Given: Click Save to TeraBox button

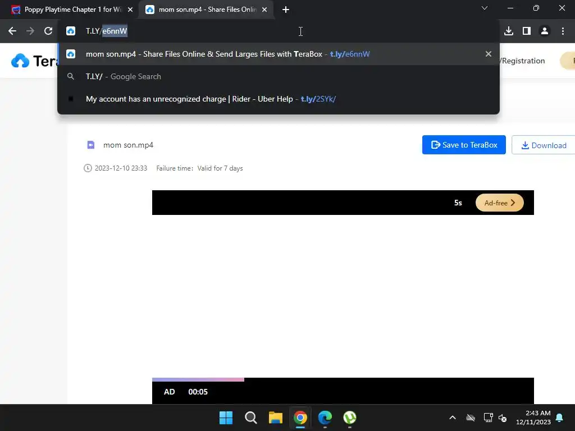Looking at the screenshot, I should pyautogui.click(x=464, y=145).
